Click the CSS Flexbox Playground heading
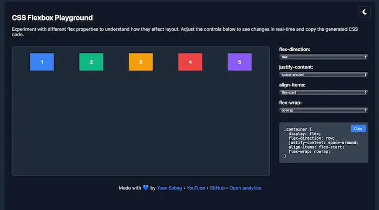The width and height of the screenshot is (379, 210). click(52, 18)
